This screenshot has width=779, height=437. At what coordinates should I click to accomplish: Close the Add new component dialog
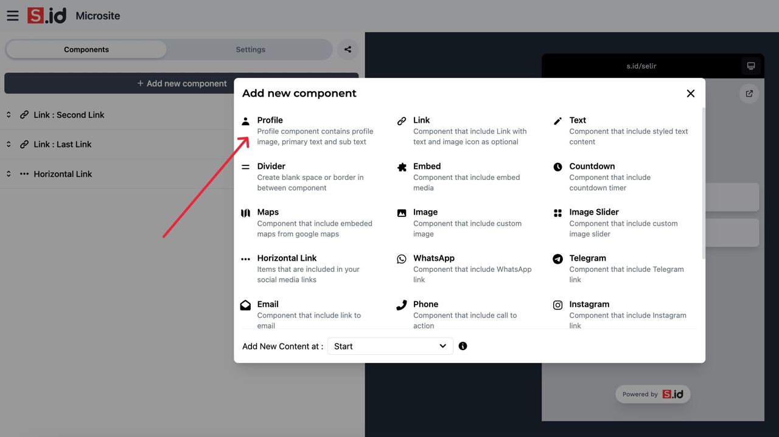690,94
